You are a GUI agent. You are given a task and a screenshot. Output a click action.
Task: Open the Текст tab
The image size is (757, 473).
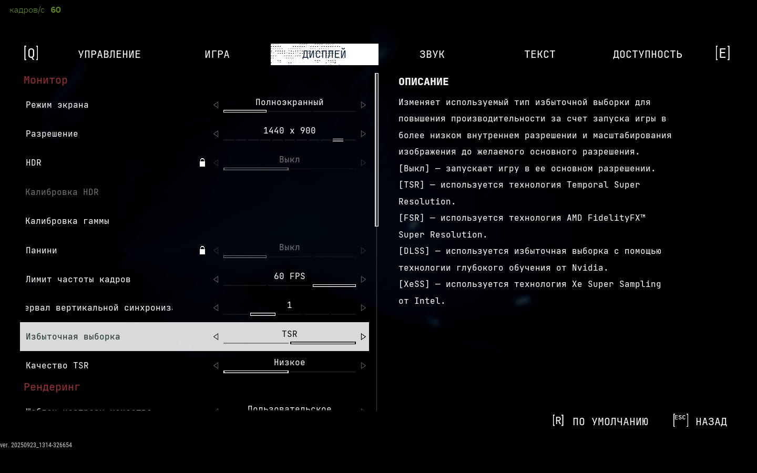coord(540,54)
